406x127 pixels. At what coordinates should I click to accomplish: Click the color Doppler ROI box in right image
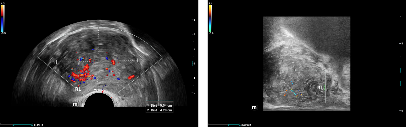point(303,87)
